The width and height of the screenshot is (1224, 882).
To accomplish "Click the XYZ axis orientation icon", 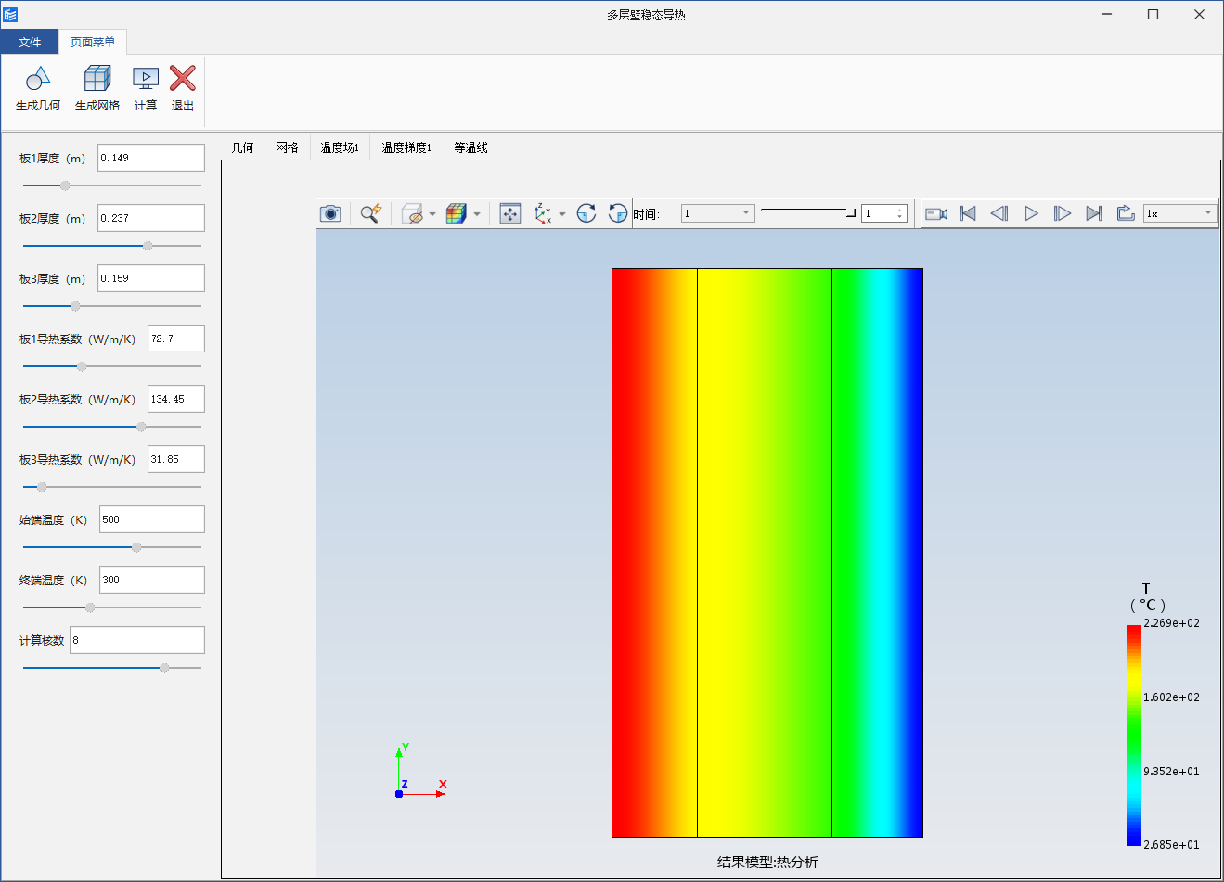I will [543, 213].
